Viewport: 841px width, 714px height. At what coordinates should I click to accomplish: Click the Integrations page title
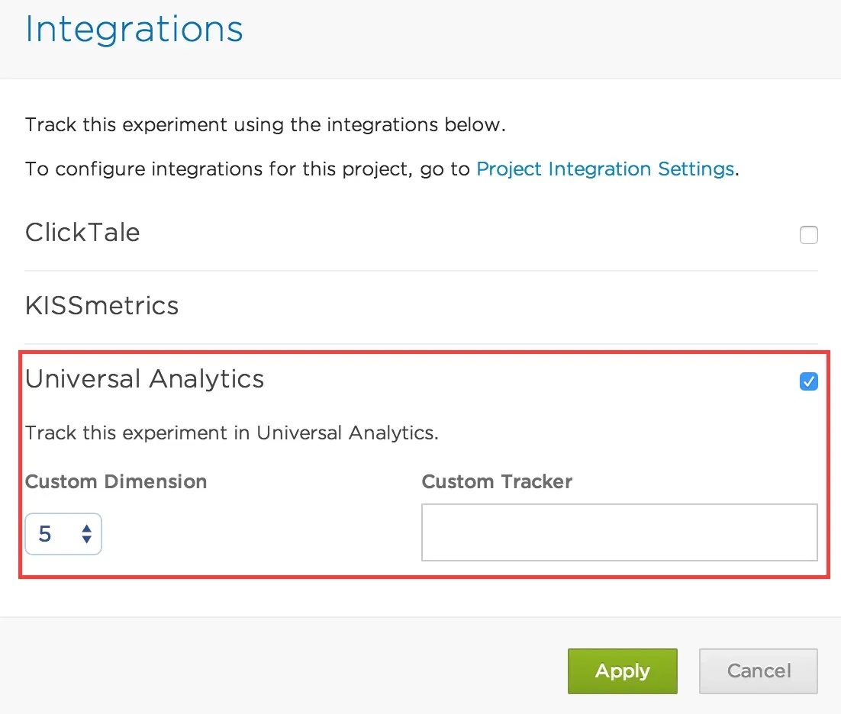[x=134, y=29]
